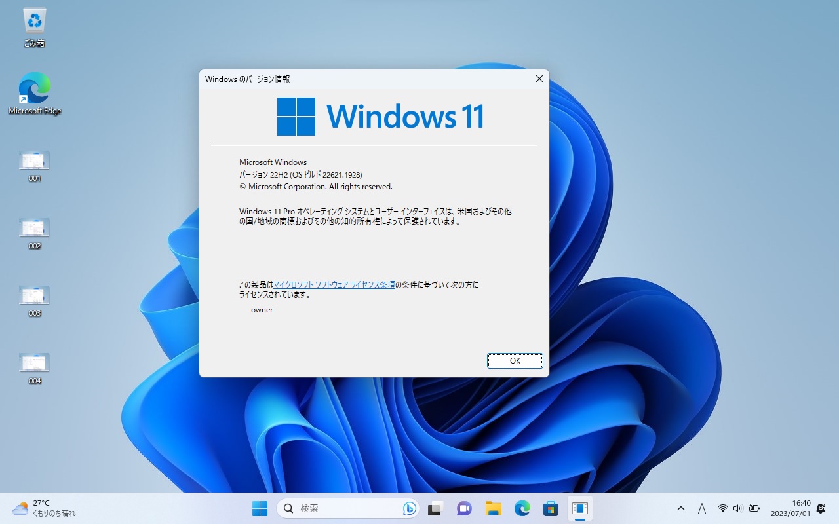Open File Explorer from the taskbar
The height and width of the screenshot is (524, 839).
[x=493, y=508]
